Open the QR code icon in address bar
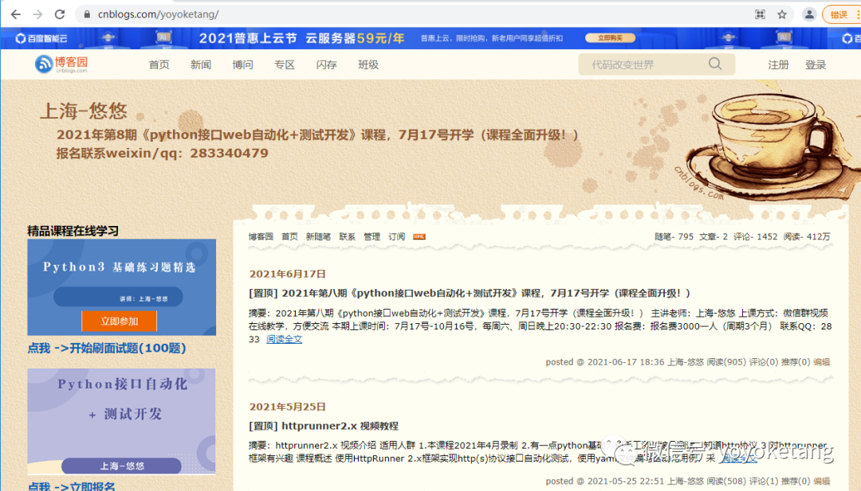 point(760,15)
